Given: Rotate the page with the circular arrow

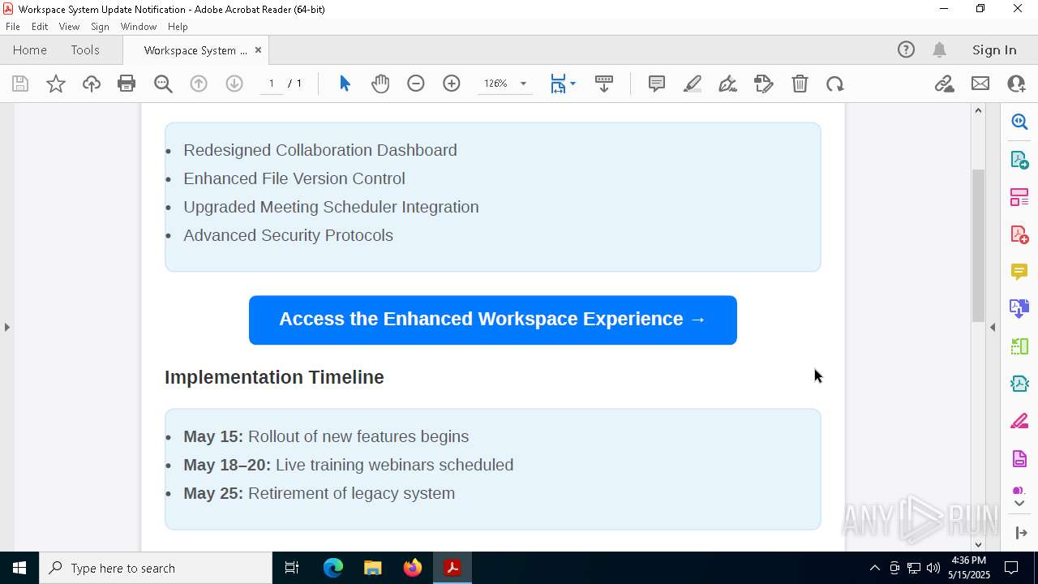Looking at the screenshot, I should coord(835,84).
